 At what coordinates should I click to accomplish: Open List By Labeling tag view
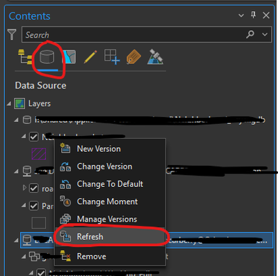point(133,57)
